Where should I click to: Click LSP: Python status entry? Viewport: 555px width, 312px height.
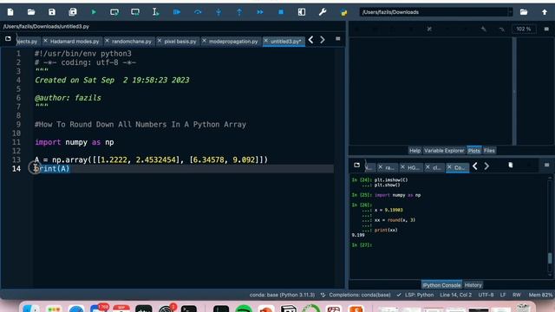(x=415, y=295)
